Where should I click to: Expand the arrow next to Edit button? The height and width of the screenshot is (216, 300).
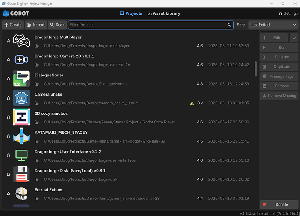(294, 38)
